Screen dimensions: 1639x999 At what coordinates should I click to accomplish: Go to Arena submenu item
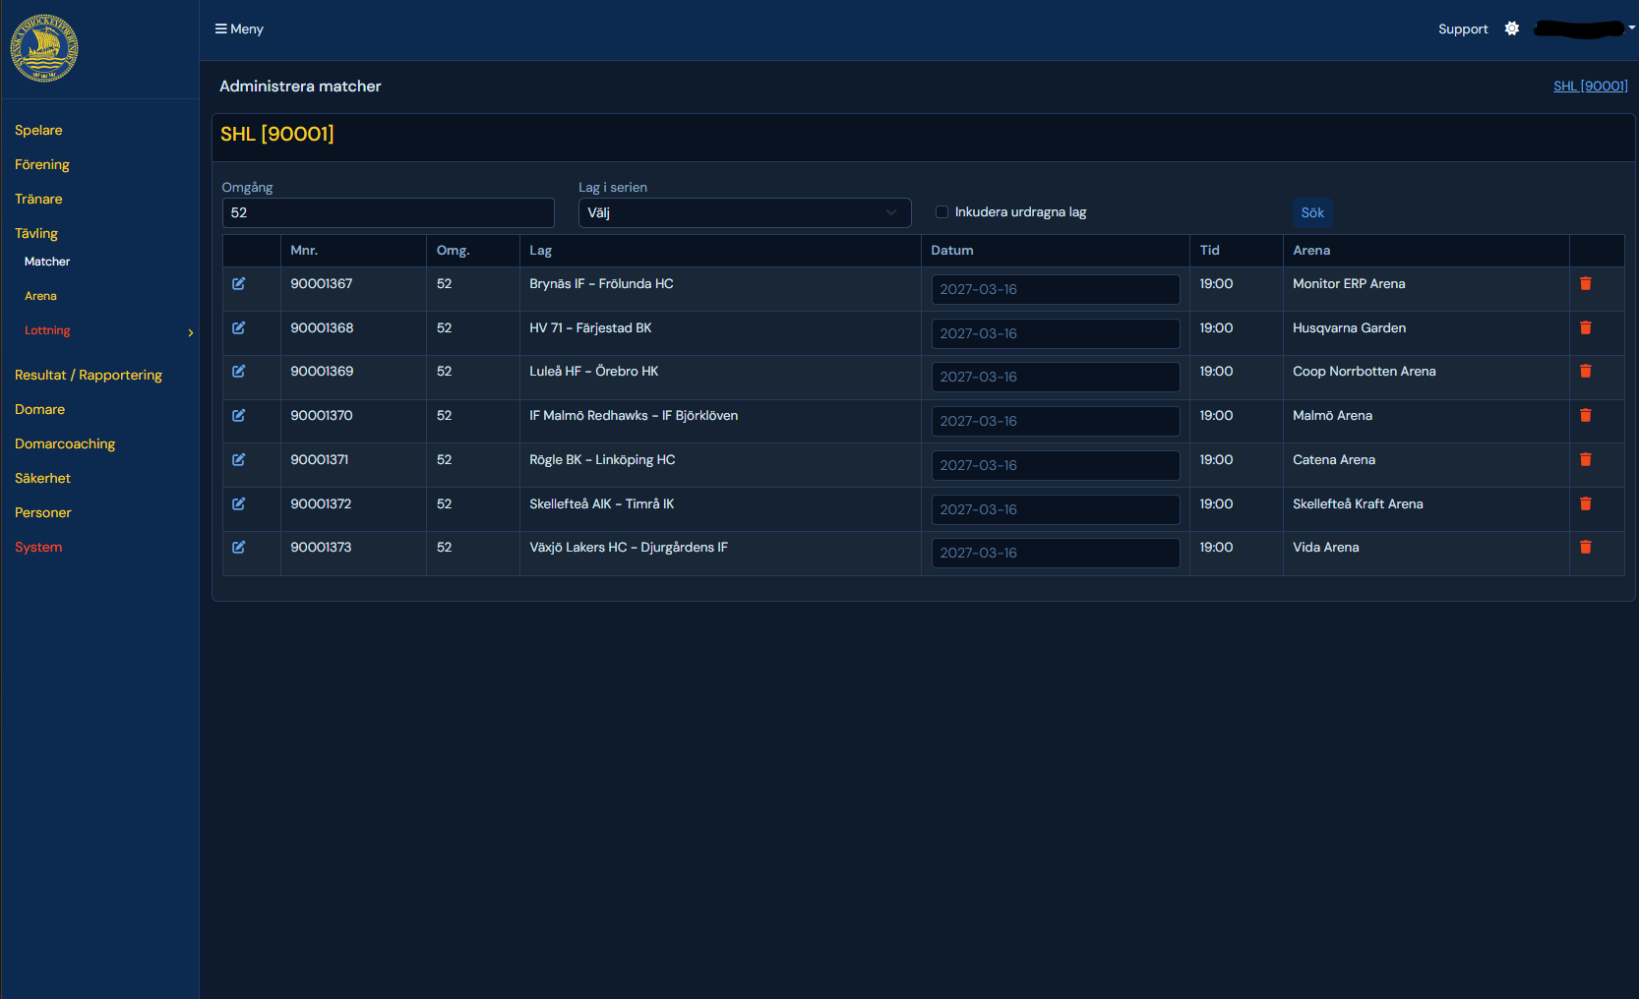pyautogui.click(x=40, y=296)
